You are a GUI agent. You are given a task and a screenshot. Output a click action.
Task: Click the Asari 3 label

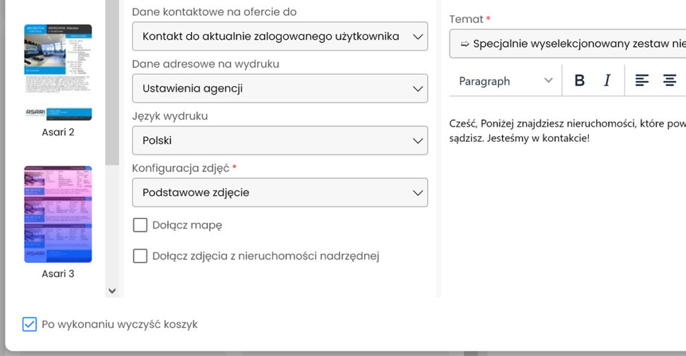coord(58,274)
